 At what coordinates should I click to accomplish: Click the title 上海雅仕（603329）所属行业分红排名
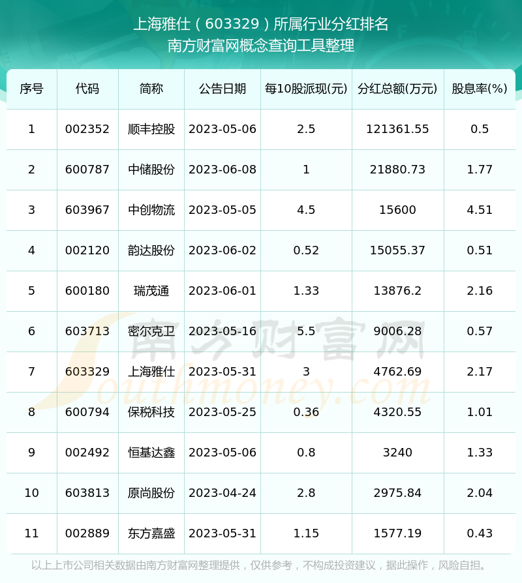pyautogui.click(x=261, y=24)
